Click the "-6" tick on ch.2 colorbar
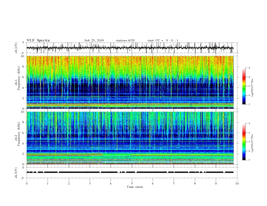 248,151
